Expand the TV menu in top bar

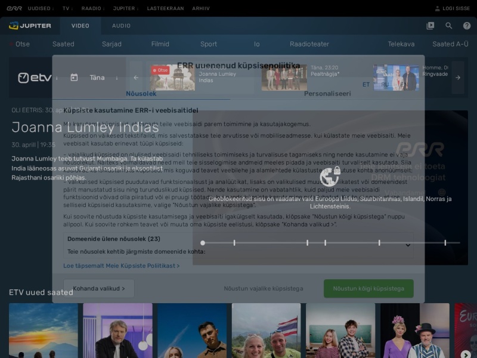(67, 8)
